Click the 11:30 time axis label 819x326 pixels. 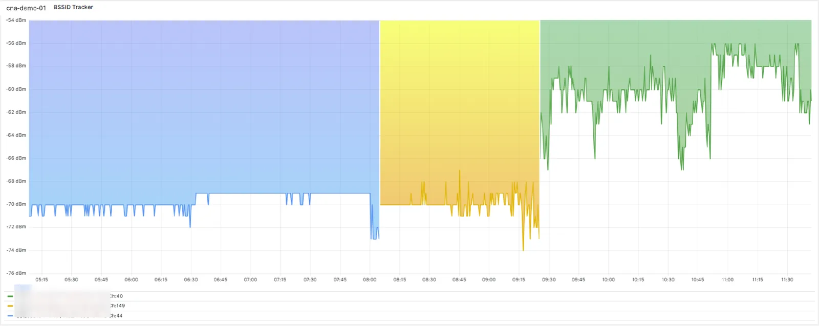click(787, 280)
